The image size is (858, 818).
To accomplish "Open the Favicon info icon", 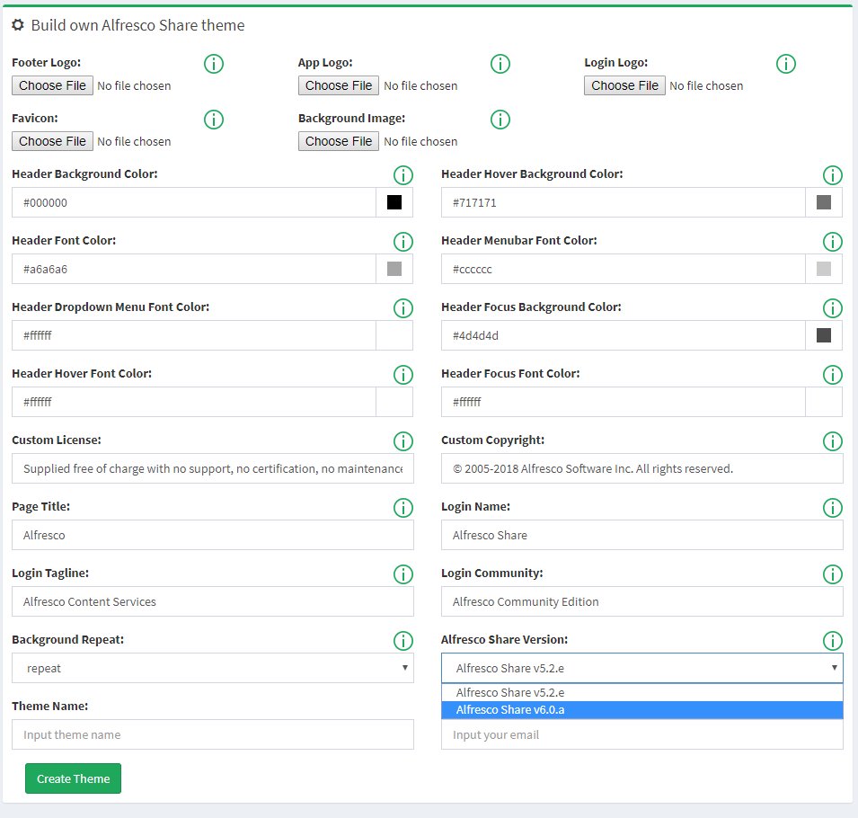I will point(213,120).
